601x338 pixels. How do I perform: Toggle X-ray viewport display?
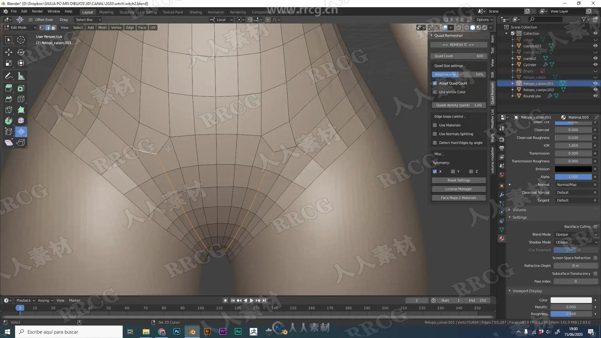[x=459, y=28]
